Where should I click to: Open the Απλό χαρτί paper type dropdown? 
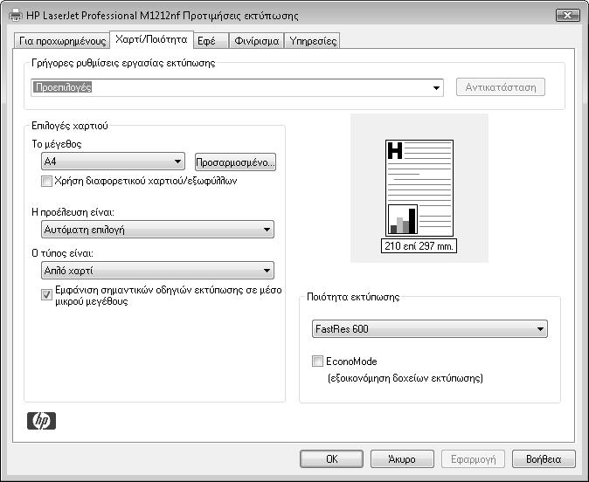(157, 271)
